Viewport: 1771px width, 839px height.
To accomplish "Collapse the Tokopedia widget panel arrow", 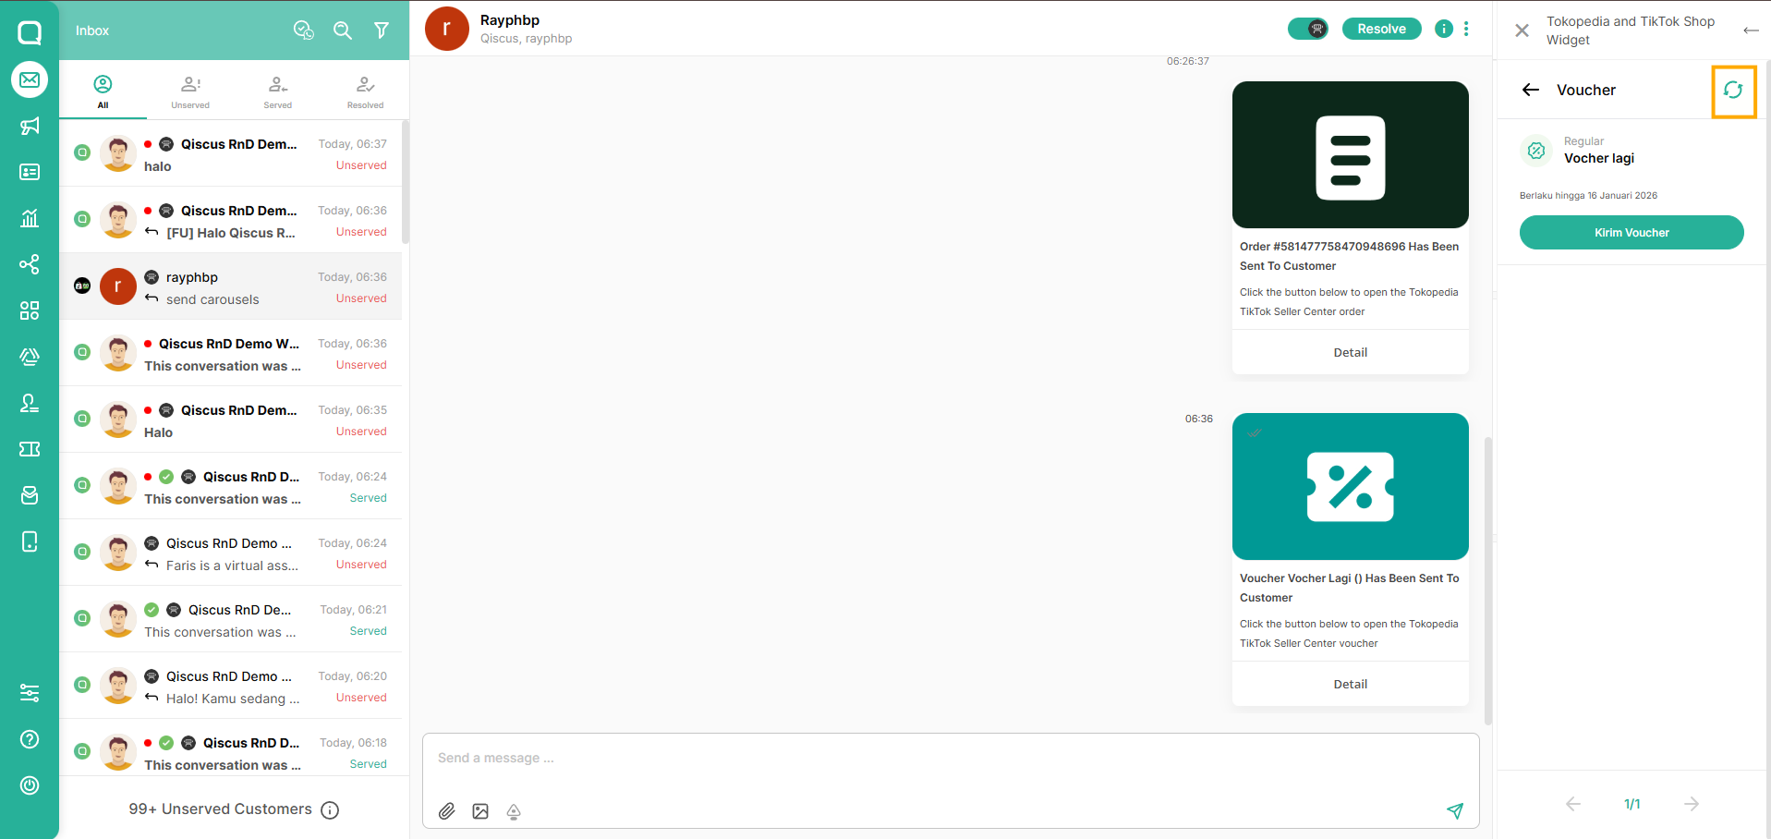I will [1750, 30].
